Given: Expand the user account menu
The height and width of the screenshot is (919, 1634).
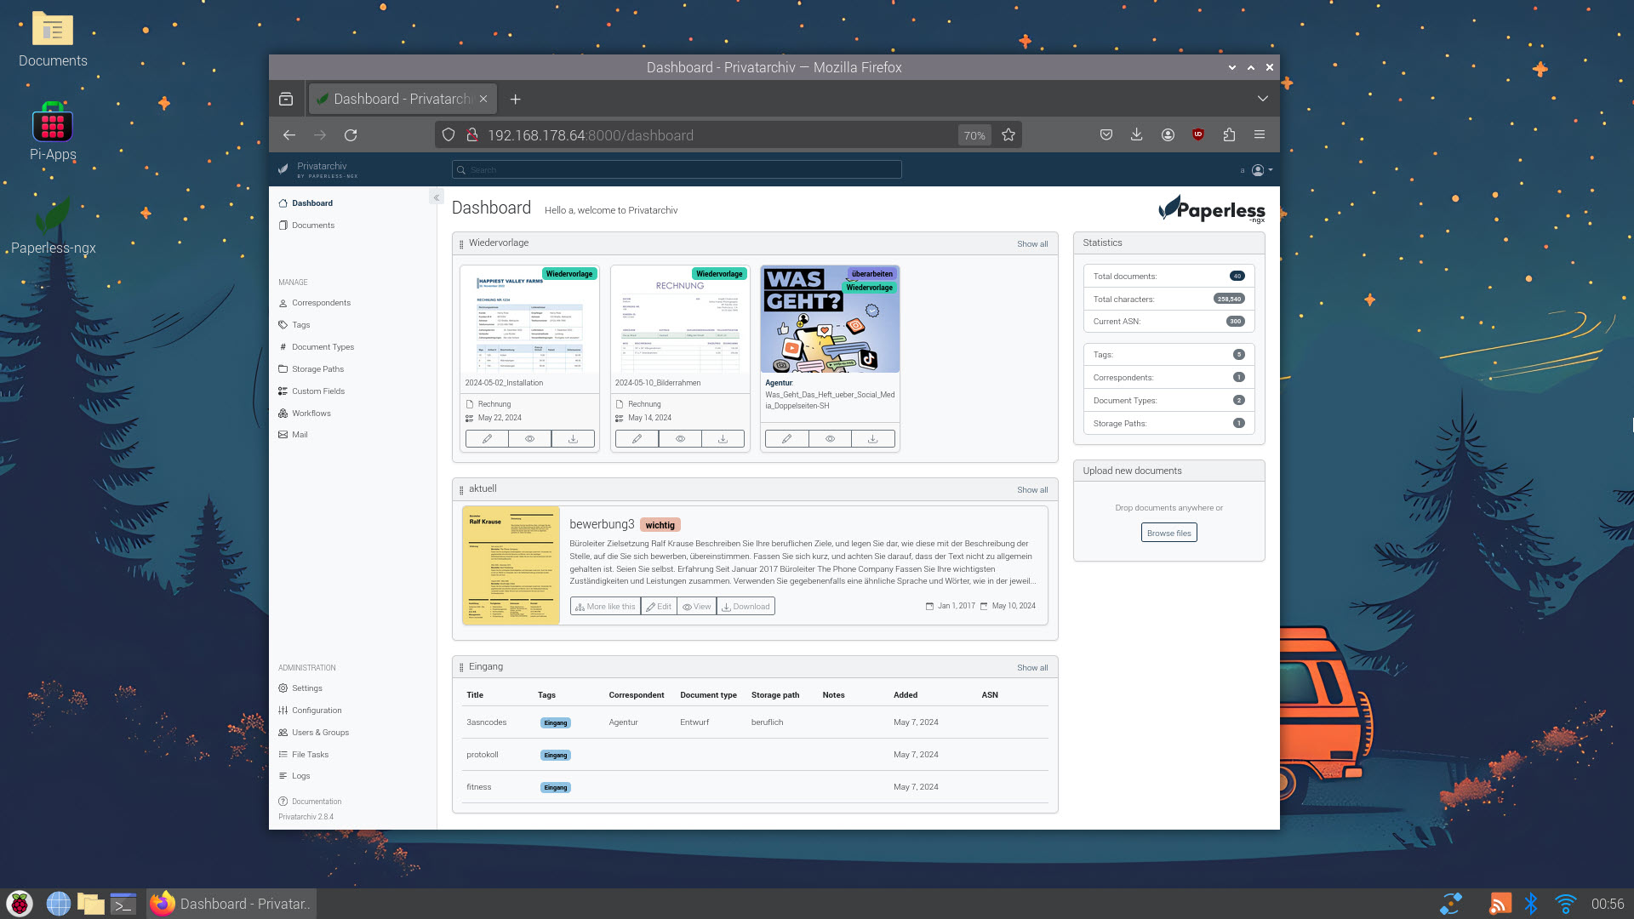Looking at the screenshot, I should [1259, 169].
